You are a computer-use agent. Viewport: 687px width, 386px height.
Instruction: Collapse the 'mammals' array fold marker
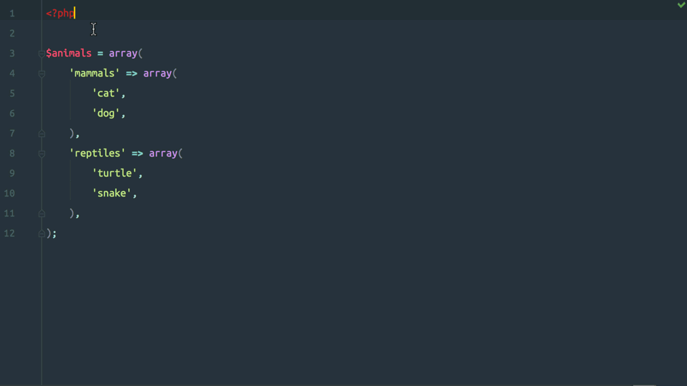42,74
